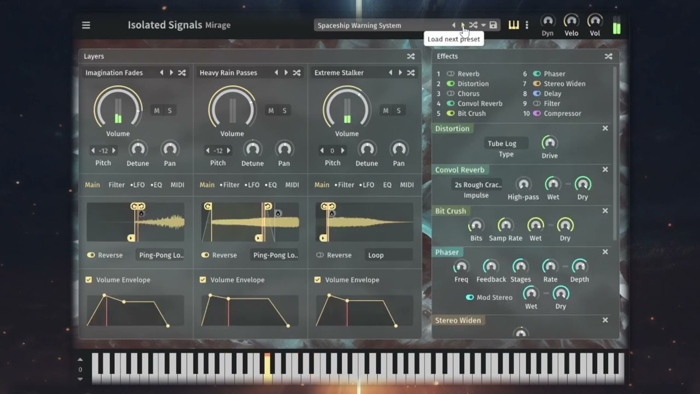
Task: Shuffle the Heavy Rain Passes layer sample
Action: point(296,73)
